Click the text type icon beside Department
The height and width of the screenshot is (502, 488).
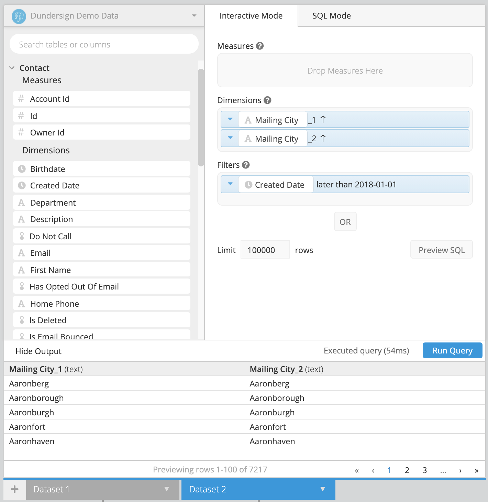21,203
